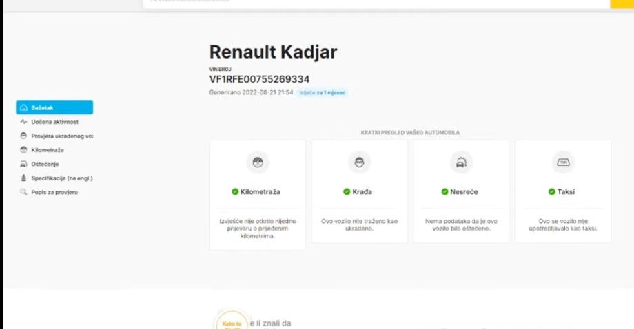Click the activity pulse icon in sidebar

(23, 122)
